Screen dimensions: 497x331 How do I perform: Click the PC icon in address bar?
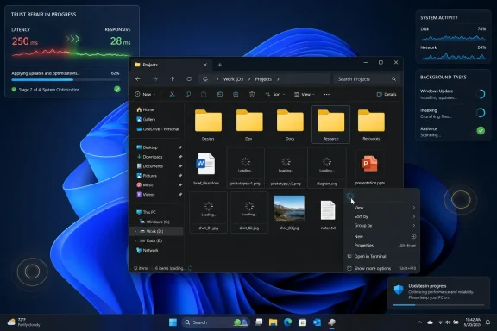coord(205,79)
